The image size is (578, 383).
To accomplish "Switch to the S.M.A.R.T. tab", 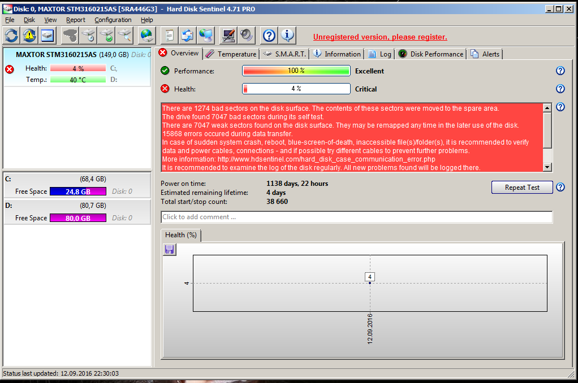I will coord(284,54).
